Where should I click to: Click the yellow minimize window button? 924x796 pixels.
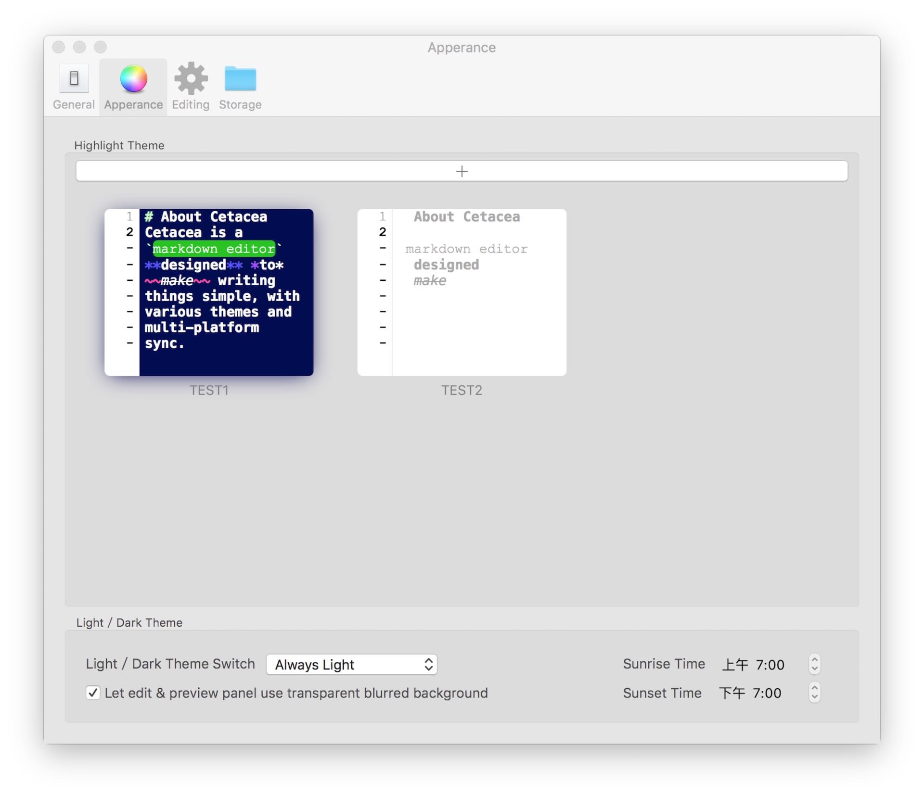(79, 47)
